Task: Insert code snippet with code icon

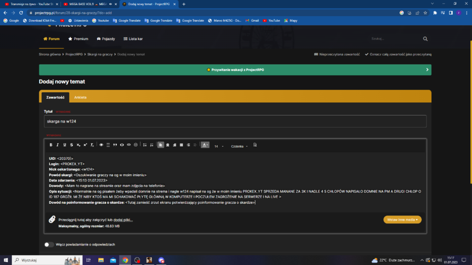Action: click(x=122, y=145)
